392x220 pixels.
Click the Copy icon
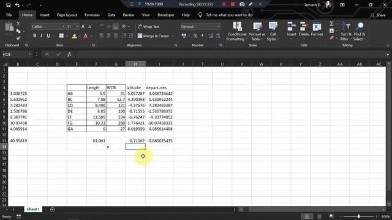(x=18, y=31)
